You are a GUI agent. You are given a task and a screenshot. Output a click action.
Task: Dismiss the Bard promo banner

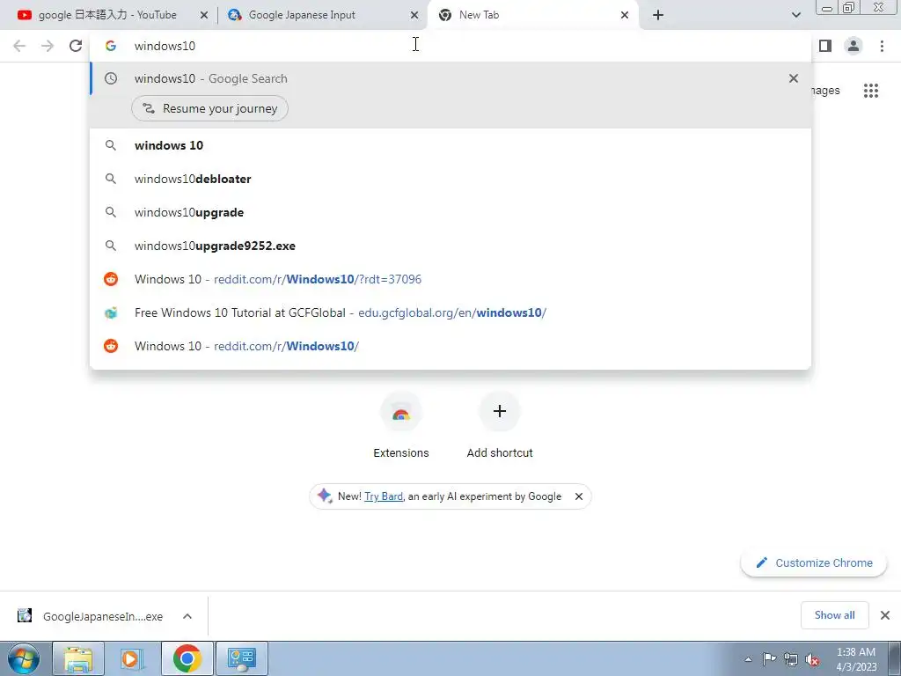pyautogui.click(x=579, y=496)
